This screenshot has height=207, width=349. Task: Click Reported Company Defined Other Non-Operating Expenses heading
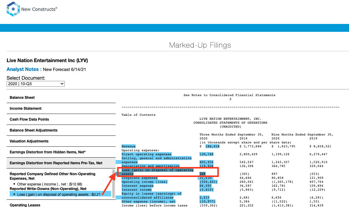tap(52, 176)
